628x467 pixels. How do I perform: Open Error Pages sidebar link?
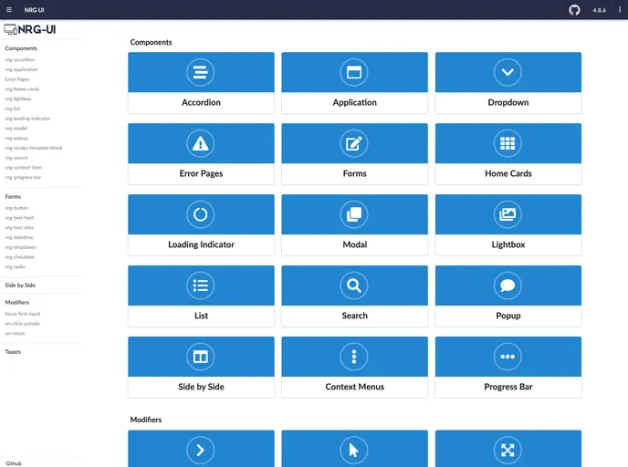17,79
